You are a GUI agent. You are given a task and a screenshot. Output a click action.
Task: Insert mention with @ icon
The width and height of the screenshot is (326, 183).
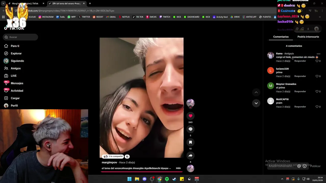pos(299,166)
